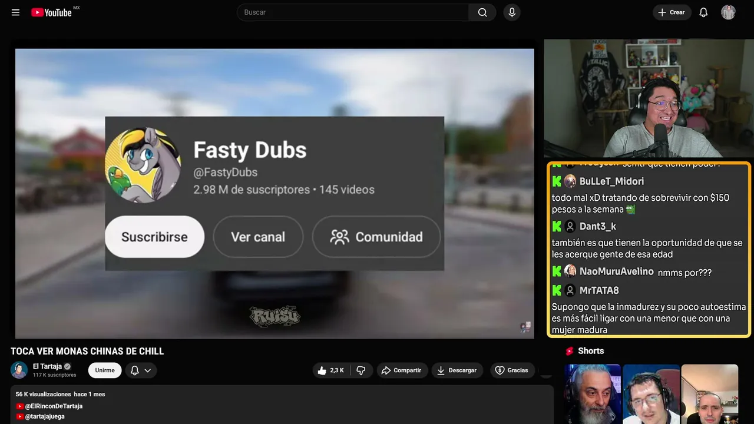Screen dimensions: 754x424
Task: Click the magnifier search button
Action: (482, 12)
